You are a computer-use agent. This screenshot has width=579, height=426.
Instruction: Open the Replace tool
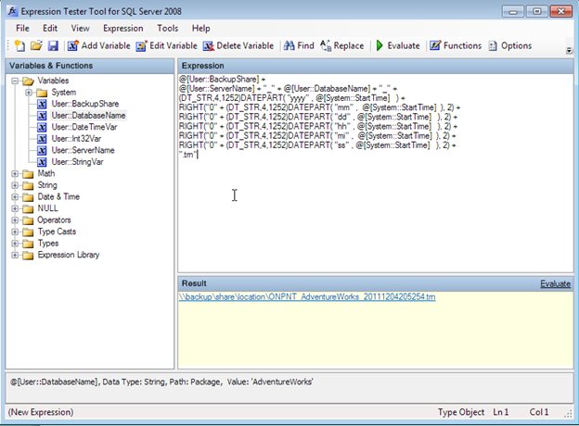(342, 45)
